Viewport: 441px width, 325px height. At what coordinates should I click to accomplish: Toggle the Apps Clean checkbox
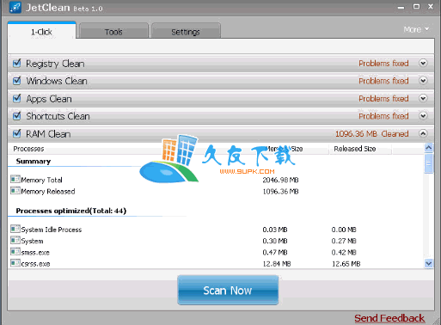tap(17, 98)
